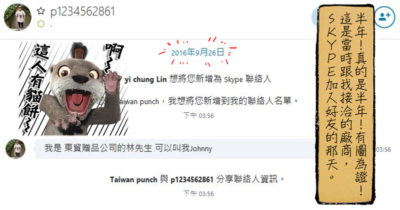Open the contact's profile photo in the header

(17, 17)
